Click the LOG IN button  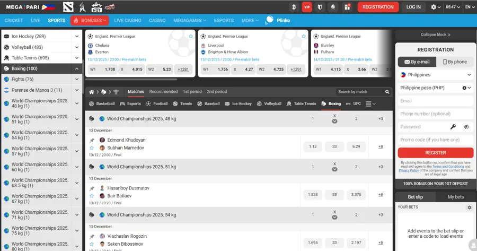coord(413,7)
